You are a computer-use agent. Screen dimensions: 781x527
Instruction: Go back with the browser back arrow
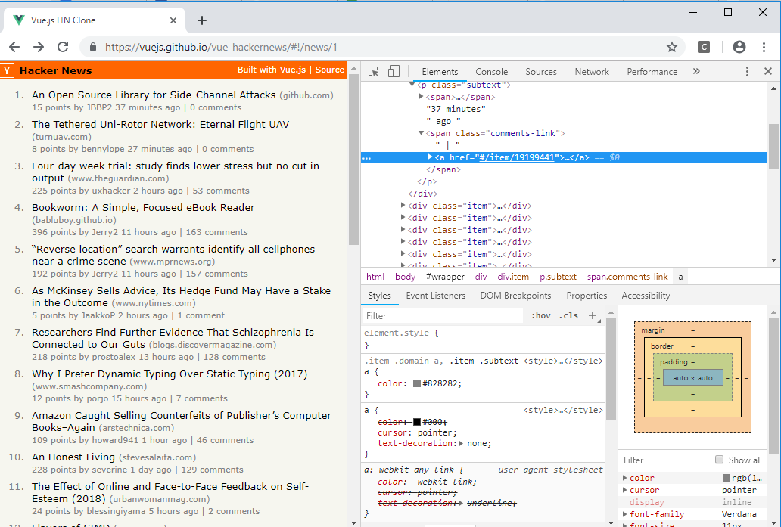[14, 48]
